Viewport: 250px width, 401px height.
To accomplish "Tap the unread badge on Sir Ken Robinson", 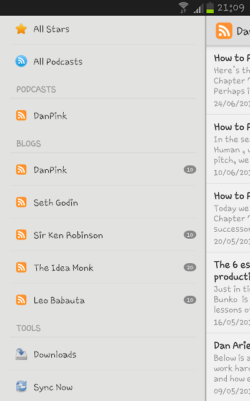I will tap(190, 235).
